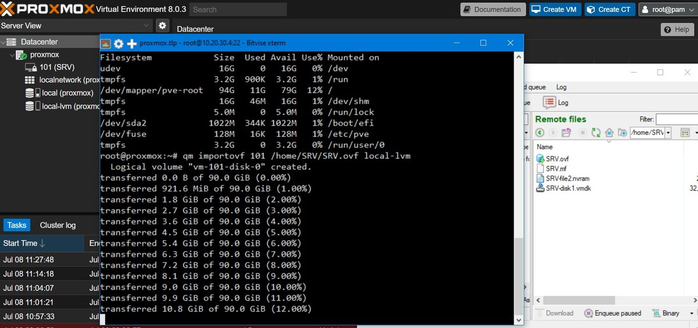Click the plus icon in xterm title bar

point(132,43)
